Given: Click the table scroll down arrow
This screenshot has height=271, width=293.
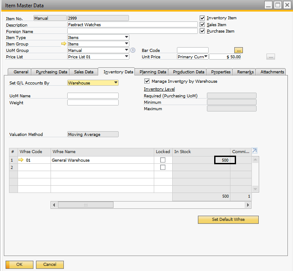Looking at the screenshot, I should [x=255, y=189].
